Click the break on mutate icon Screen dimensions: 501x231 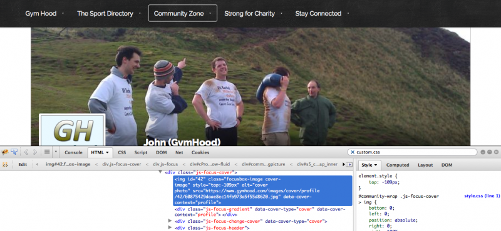pyautogui.click(x=5, y=165)
